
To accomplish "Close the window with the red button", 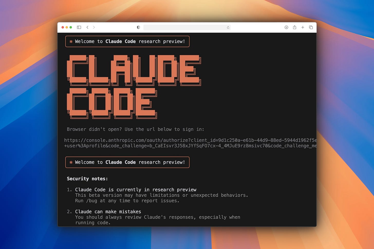I will tap(63, 27).
